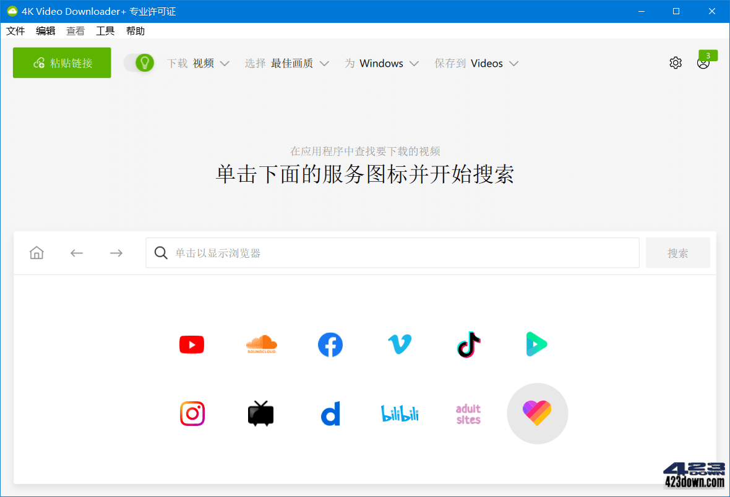730x497 pixels.
Task: Open the 帮助 menu
Action: (x=135, y=30)
